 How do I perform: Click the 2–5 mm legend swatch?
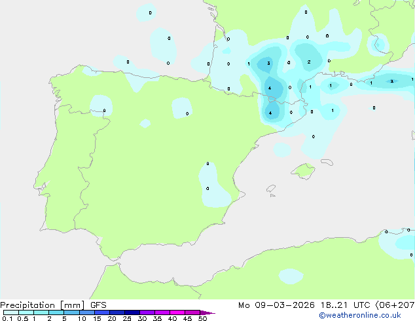(56, 312)
